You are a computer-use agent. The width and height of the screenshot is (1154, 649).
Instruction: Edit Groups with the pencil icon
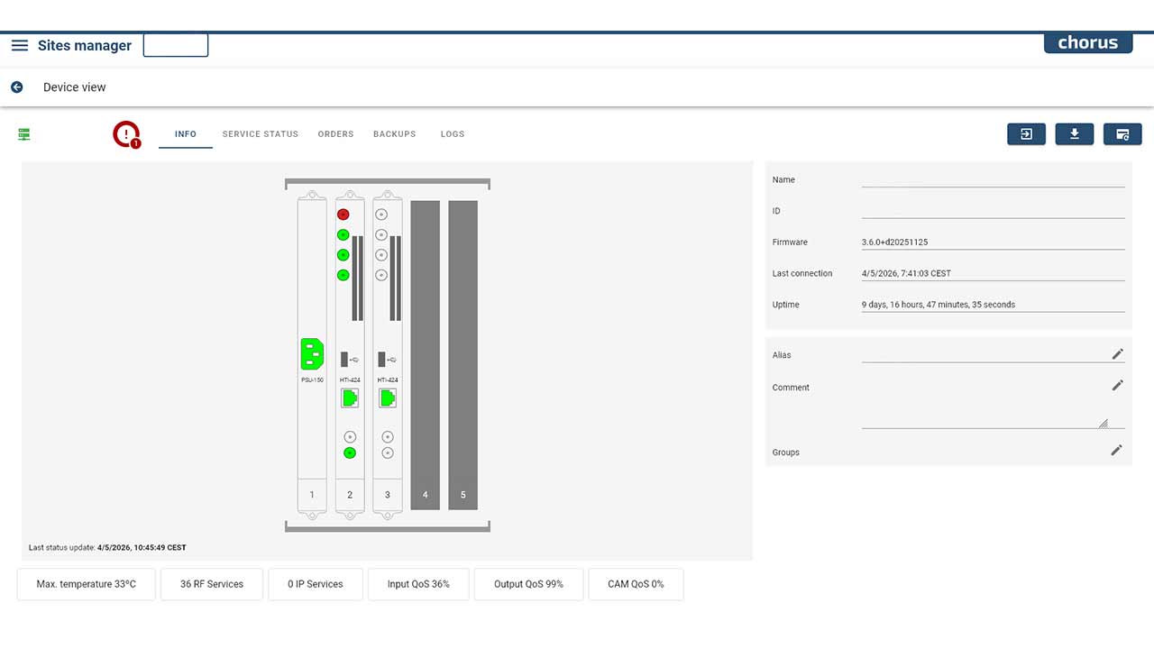pyautogui.click(x=1117, y=450)
